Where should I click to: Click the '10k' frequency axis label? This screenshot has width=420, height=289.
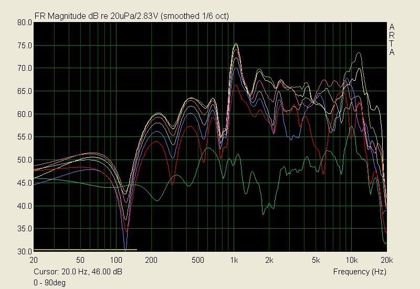(352, 260)
